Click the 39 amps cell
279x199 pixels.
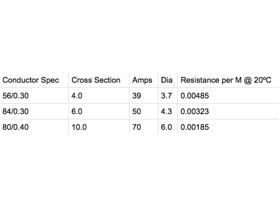pyautogui.click(x=137, y=96)
